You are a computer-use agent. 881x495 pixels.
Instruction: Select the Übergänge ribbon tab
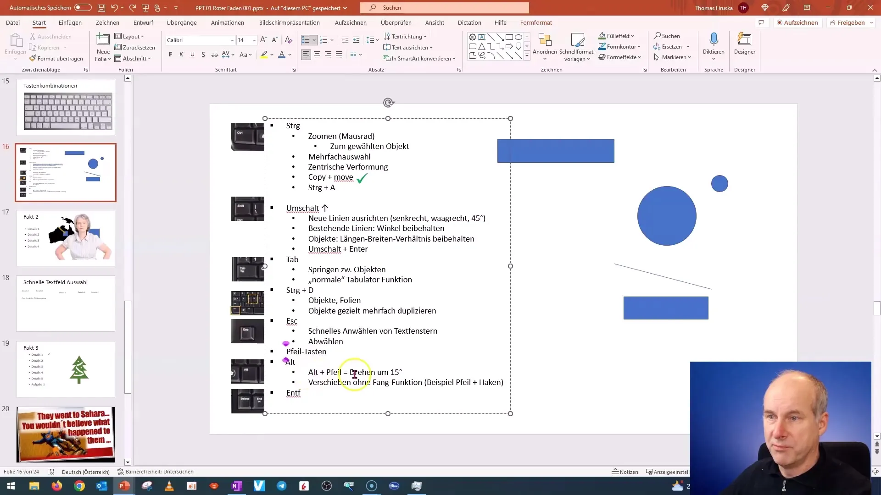click(182, 23)
